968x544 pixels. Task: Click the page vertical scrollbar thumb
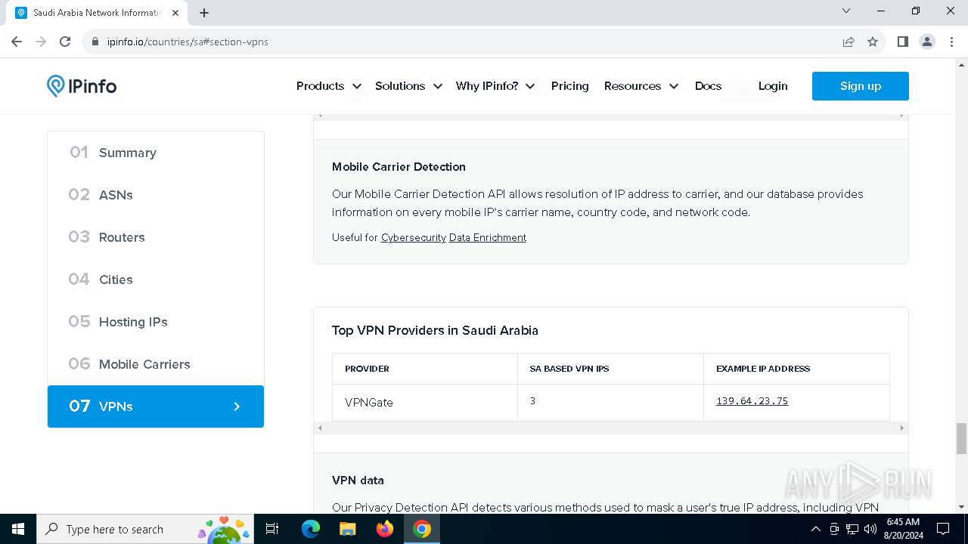click(961, 438)
